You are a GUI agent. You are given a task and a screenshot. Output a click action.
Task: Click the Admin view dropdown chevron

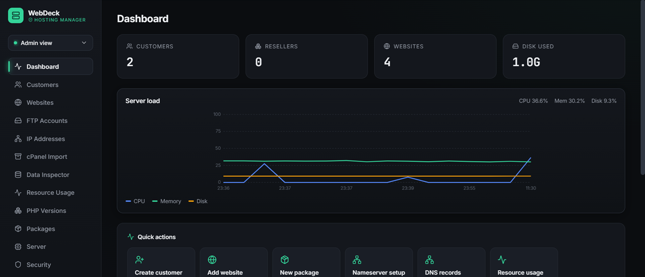84,43
